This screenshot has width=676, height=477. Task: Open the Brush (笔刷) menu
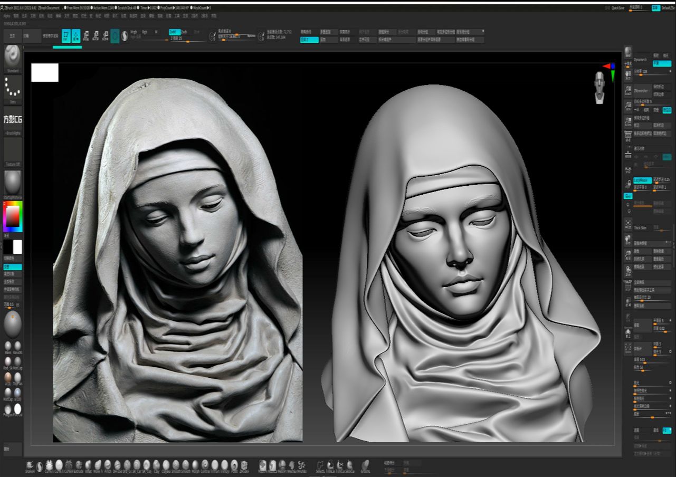tap(16, 16)
